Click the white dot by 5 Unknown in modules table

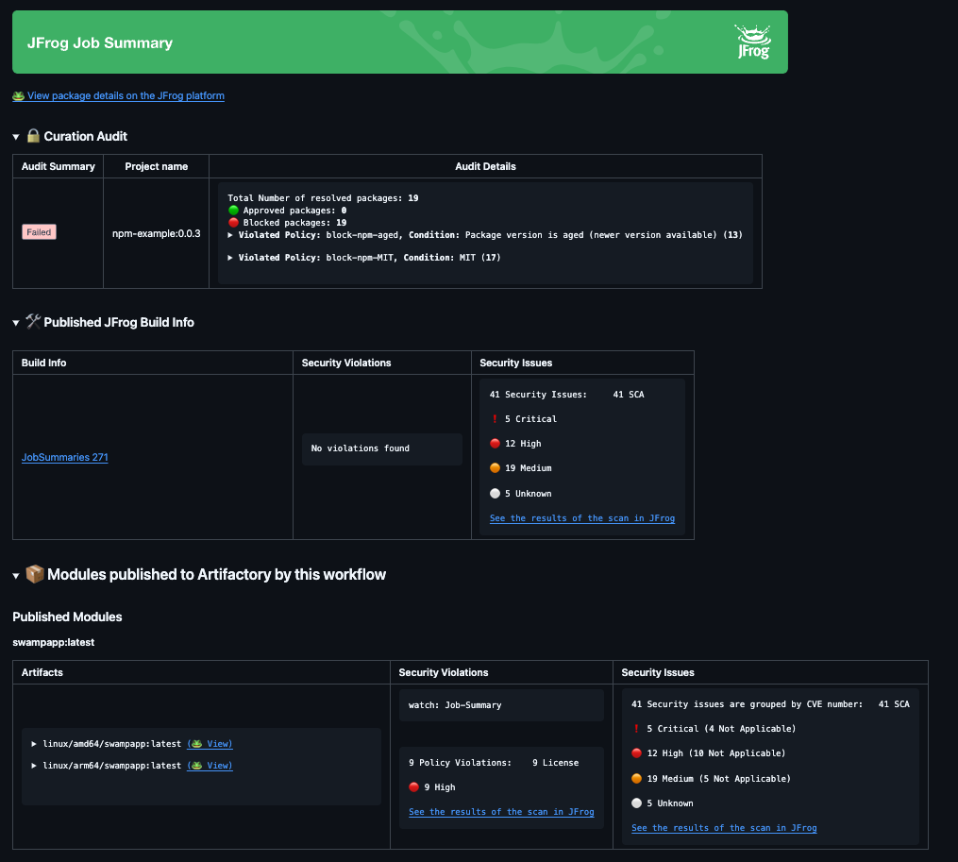coord(637,803)
